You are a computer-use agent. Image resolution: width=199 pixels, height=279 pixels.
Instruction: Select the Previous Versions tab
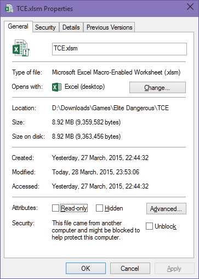(x=109, y=27)
